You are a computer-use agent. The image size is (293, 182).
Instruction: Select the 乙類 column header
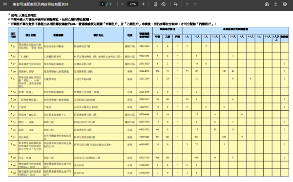point(167,37)
